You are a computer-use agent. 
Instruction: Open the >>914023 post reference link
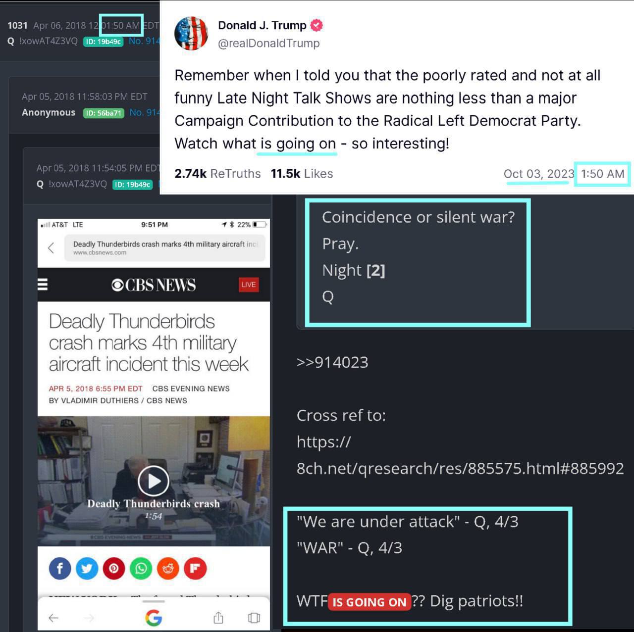click(x=332, y=362)
